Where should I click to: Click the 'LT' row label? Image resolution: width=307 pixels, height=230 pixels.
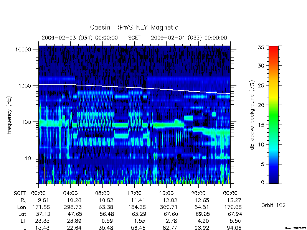click(x=23, y=221)
